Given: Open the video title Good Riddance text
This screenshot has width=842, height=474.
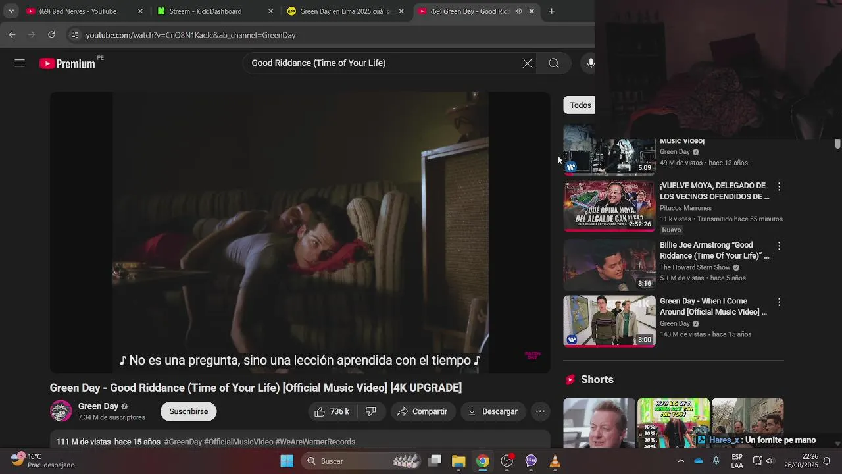Looking at the screenshot, I should 256,388.
